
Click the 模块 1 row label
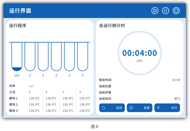tap(13, 98)
